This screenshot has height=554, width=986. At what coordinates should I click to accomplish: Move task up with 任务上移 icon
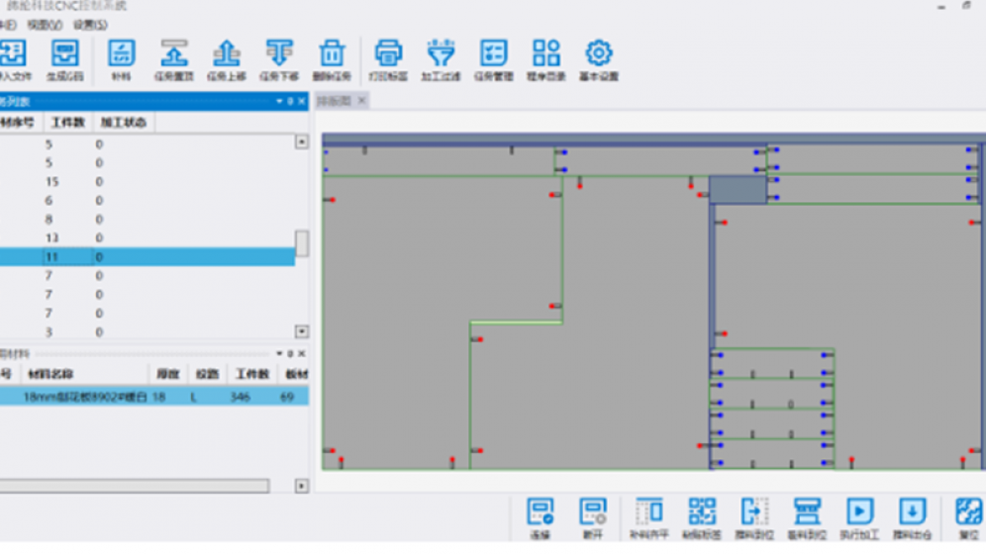(227, 57)
